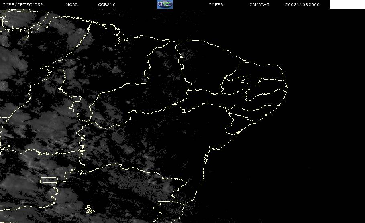Click the white box at top right
Viewport: 365px width, 223px height.
(347, 4)
